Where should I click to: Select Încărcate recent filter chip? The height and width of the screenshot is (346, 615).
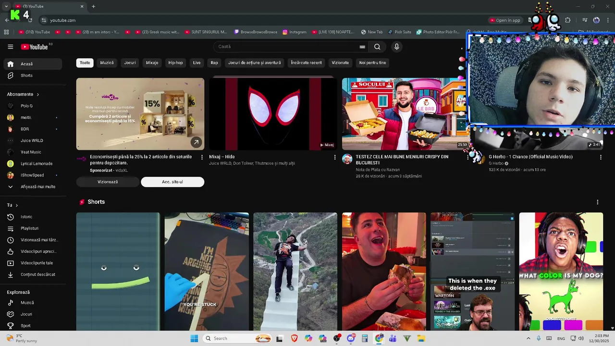306,62
